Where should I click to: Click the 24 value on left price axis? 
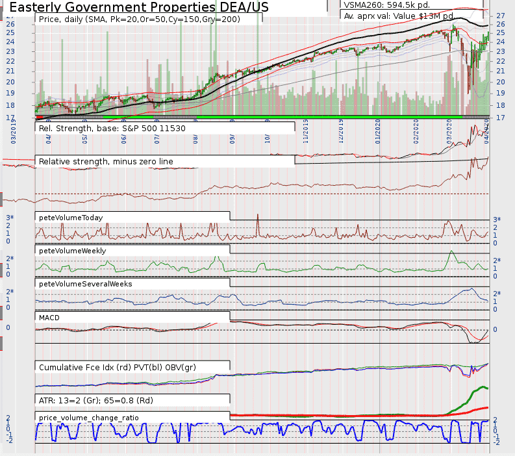click(x=10, y=42)
